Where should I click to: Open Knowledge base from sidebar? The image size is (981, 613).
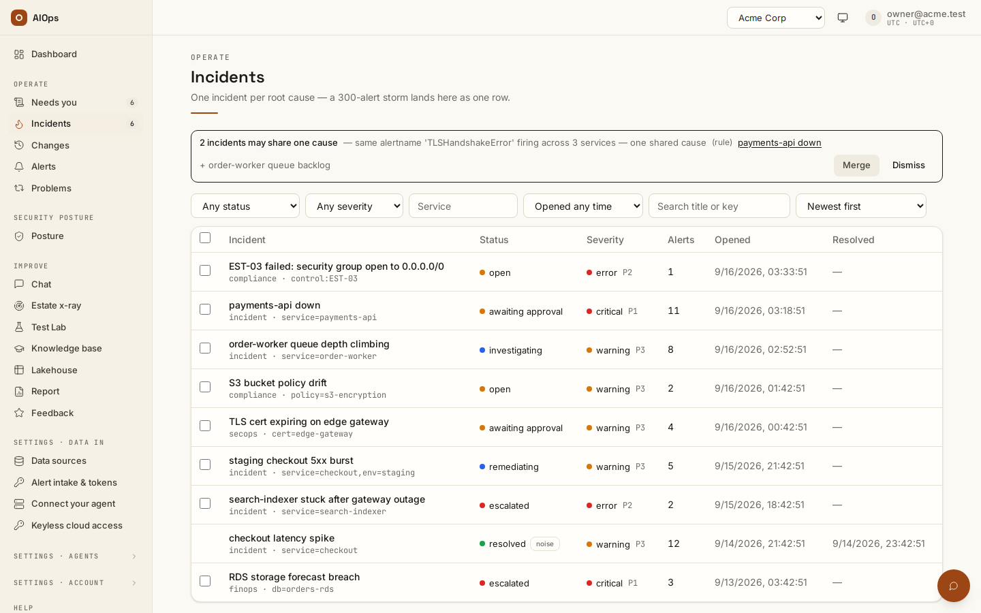(76, 348)
